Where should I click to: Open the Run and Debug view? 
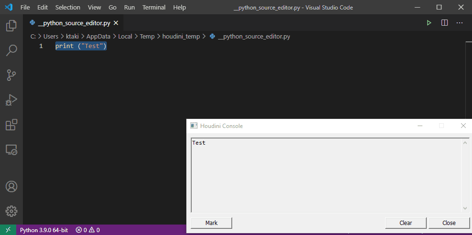tap(11, 100)
